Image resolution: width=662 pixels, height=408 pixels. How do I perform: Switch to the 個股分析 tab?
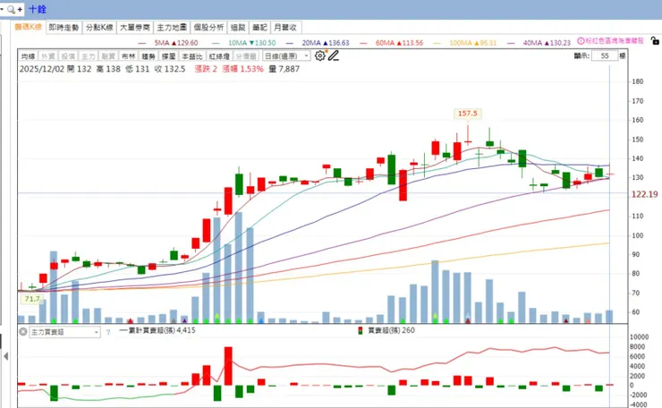point(208,28)
